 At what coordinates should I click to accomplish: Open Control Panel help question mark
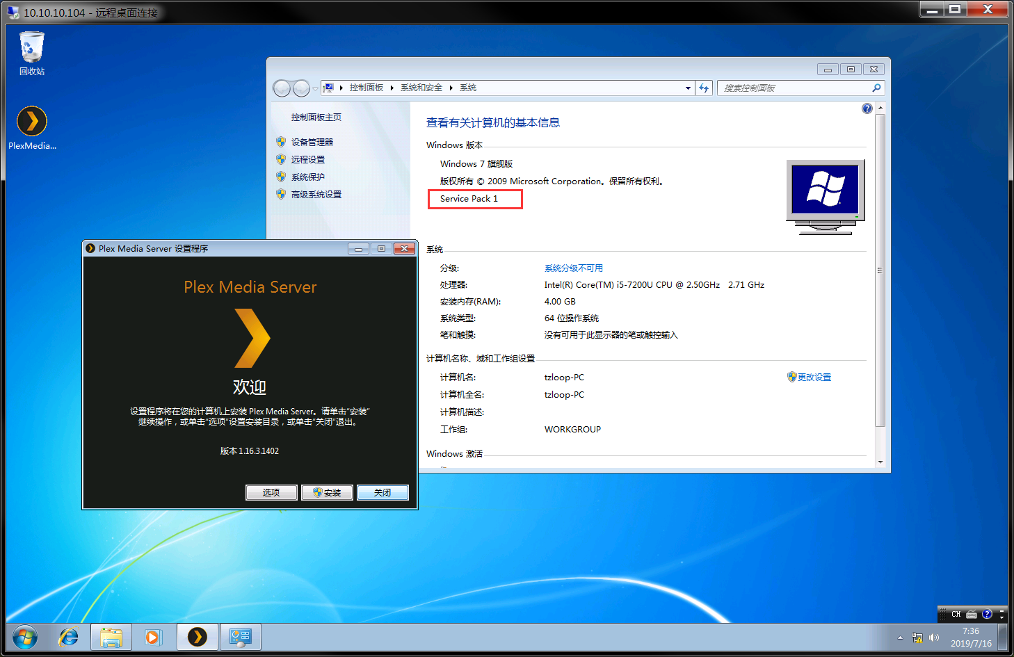867,108
